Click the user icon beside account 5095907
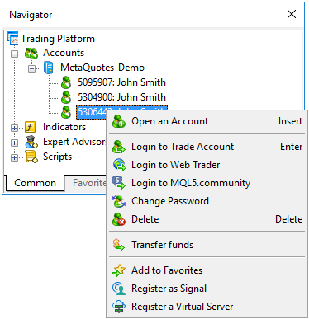The width and height of the screenshot is (309, 319). [x=66, y=82]
